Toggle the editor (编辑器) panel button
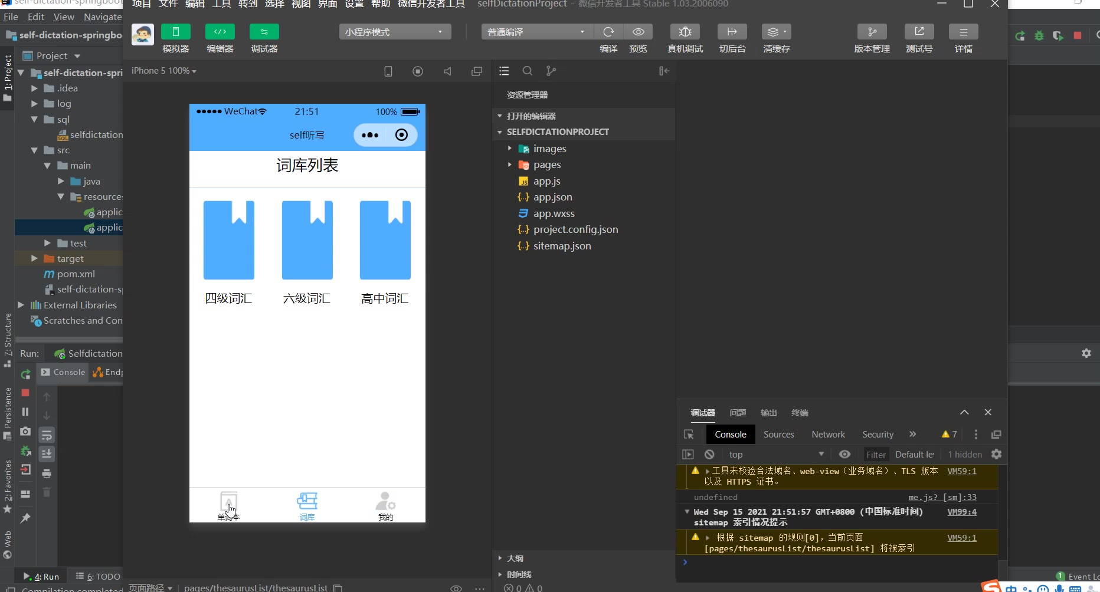 click(x=220, y=32)
